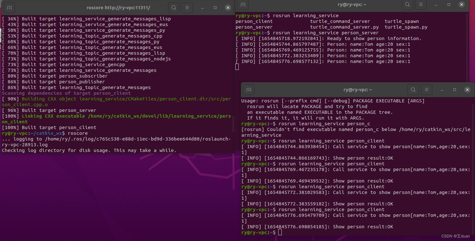Click '[ 80%] Built target person_subscriber' line
The height and width of the screenshot is (241, 475).
(55, 76)
